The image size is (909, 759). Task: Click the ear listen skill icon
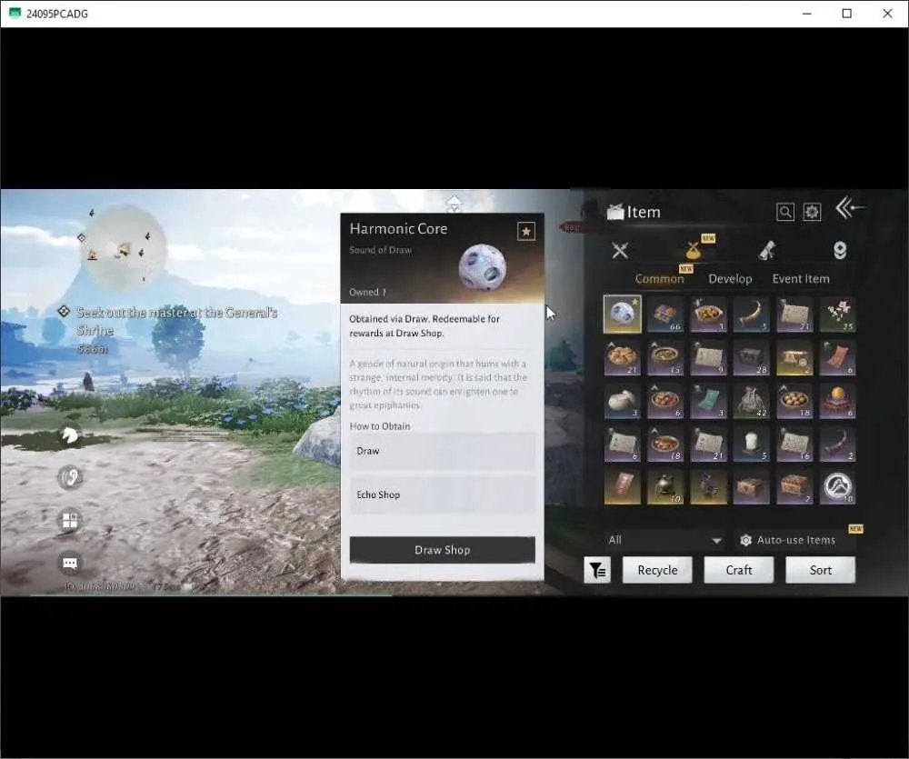[70, 477]
